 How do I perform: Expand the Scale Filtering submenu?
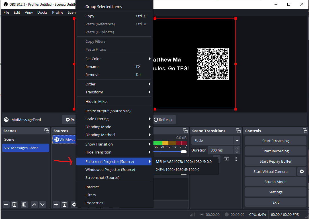coord(114,119)
